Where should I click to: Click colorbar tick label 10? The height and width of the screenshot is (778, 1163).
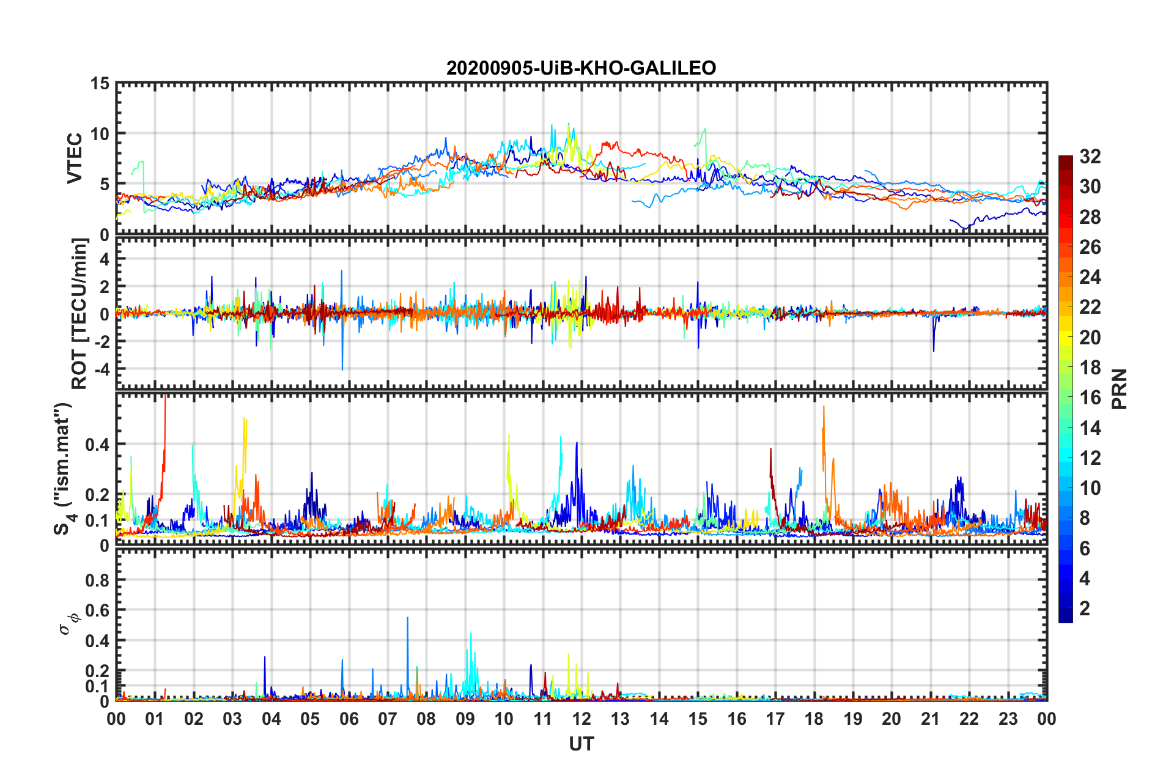tap(1090, 488)
